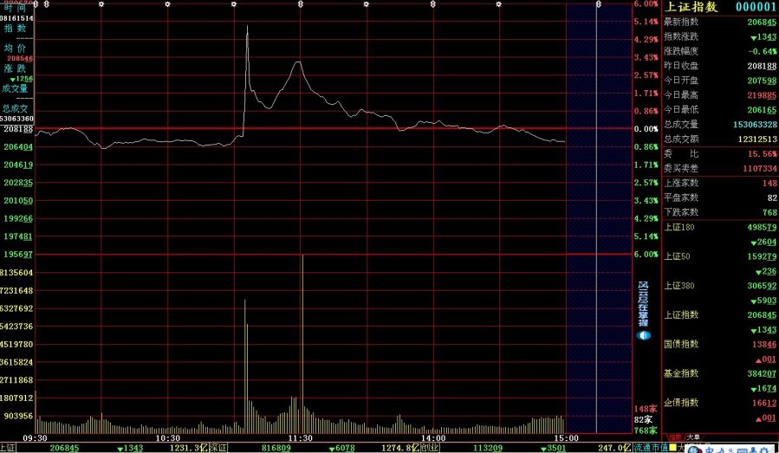Click the info marker above the 14:00 gridline

[432, 4]
